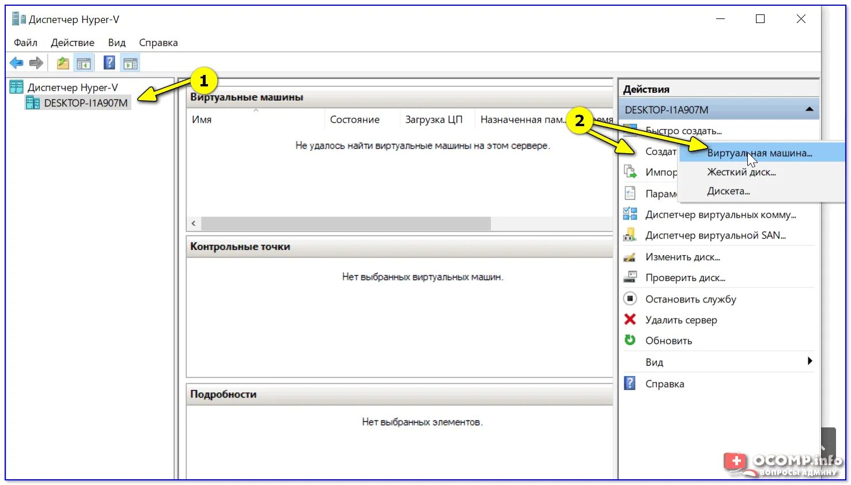Click the Forward arrow toolbar icon
The width and height of the screenshot is (851, 485).
pyautogui.click(x=36, y=63)
